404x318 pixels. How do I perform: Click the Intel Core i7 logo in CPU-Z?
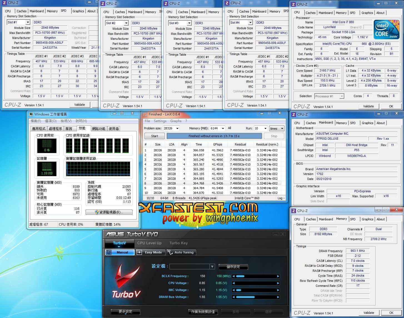click(x=386, y=29)
